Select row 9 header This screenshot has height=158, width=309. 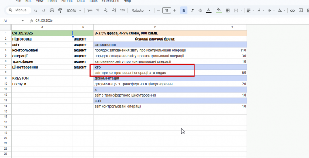click(x=6, y=78)
